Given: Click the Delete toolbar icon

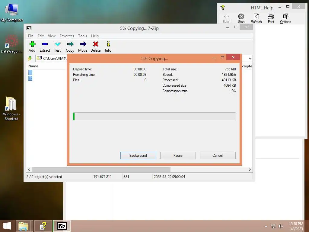Looking at the screenshot, I should tap(96, 47).
